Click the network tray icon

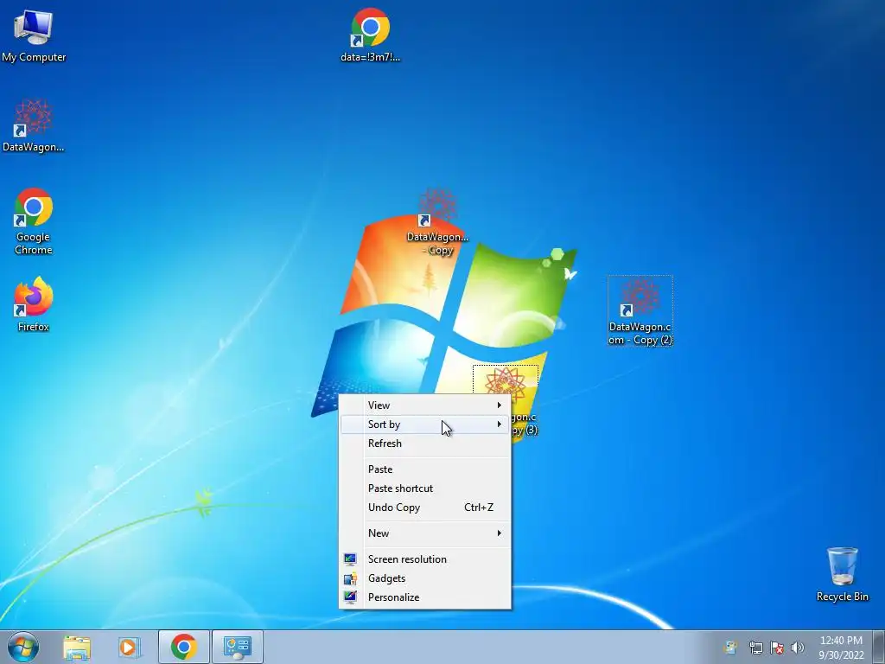click(755, 648)
